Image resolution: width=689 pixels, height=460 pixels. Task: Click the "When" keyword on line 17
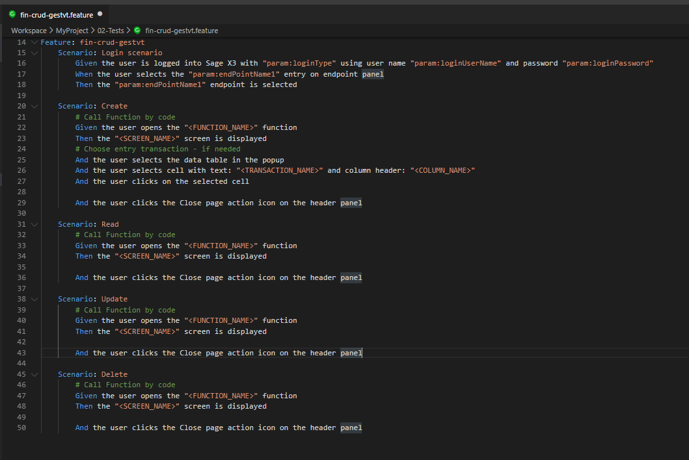tap(84, 74)
